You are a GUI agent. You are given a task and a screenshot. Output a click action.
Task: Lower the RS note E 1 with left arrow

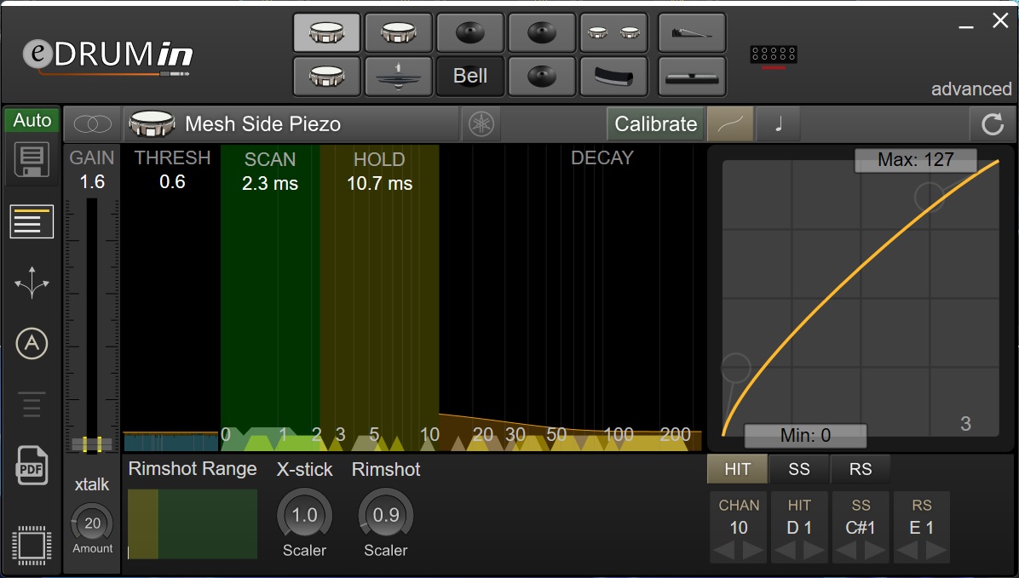(x=907, y=551)
